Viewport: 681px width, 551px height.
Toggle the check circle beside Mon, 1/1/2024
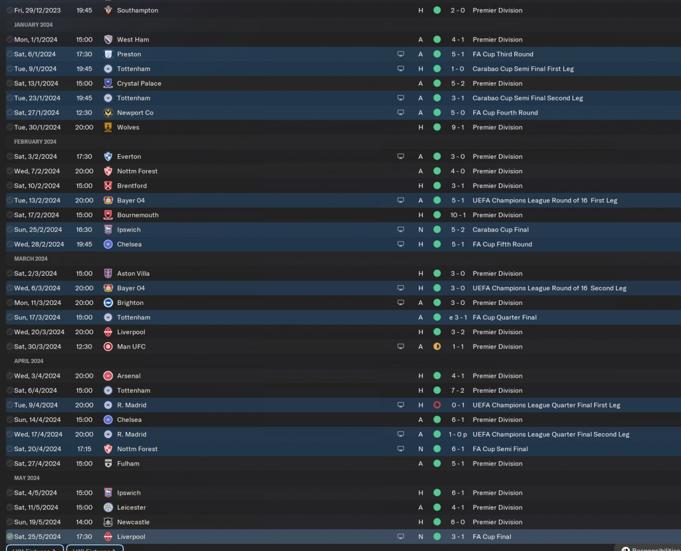(x=10, y=39)
